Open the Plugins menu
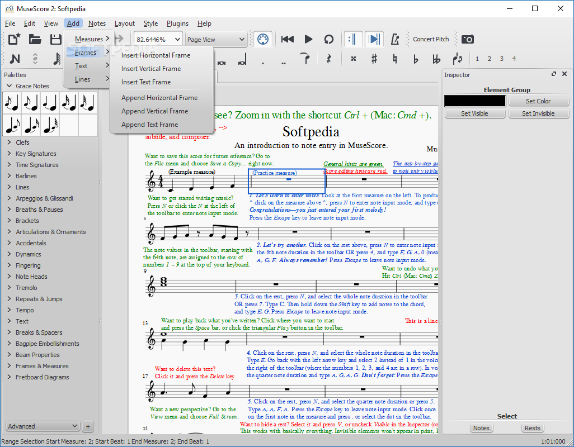574x447 pixels. point(177,23)
